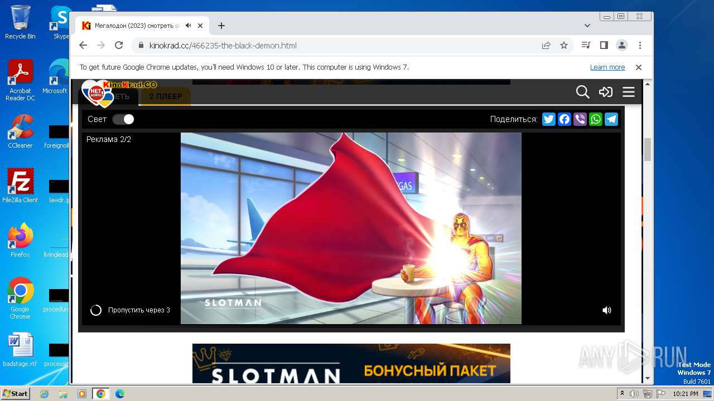
Task: Open Microsoft Edge from the taskbar
Action: pyautogui.click(x=120, y=394)
